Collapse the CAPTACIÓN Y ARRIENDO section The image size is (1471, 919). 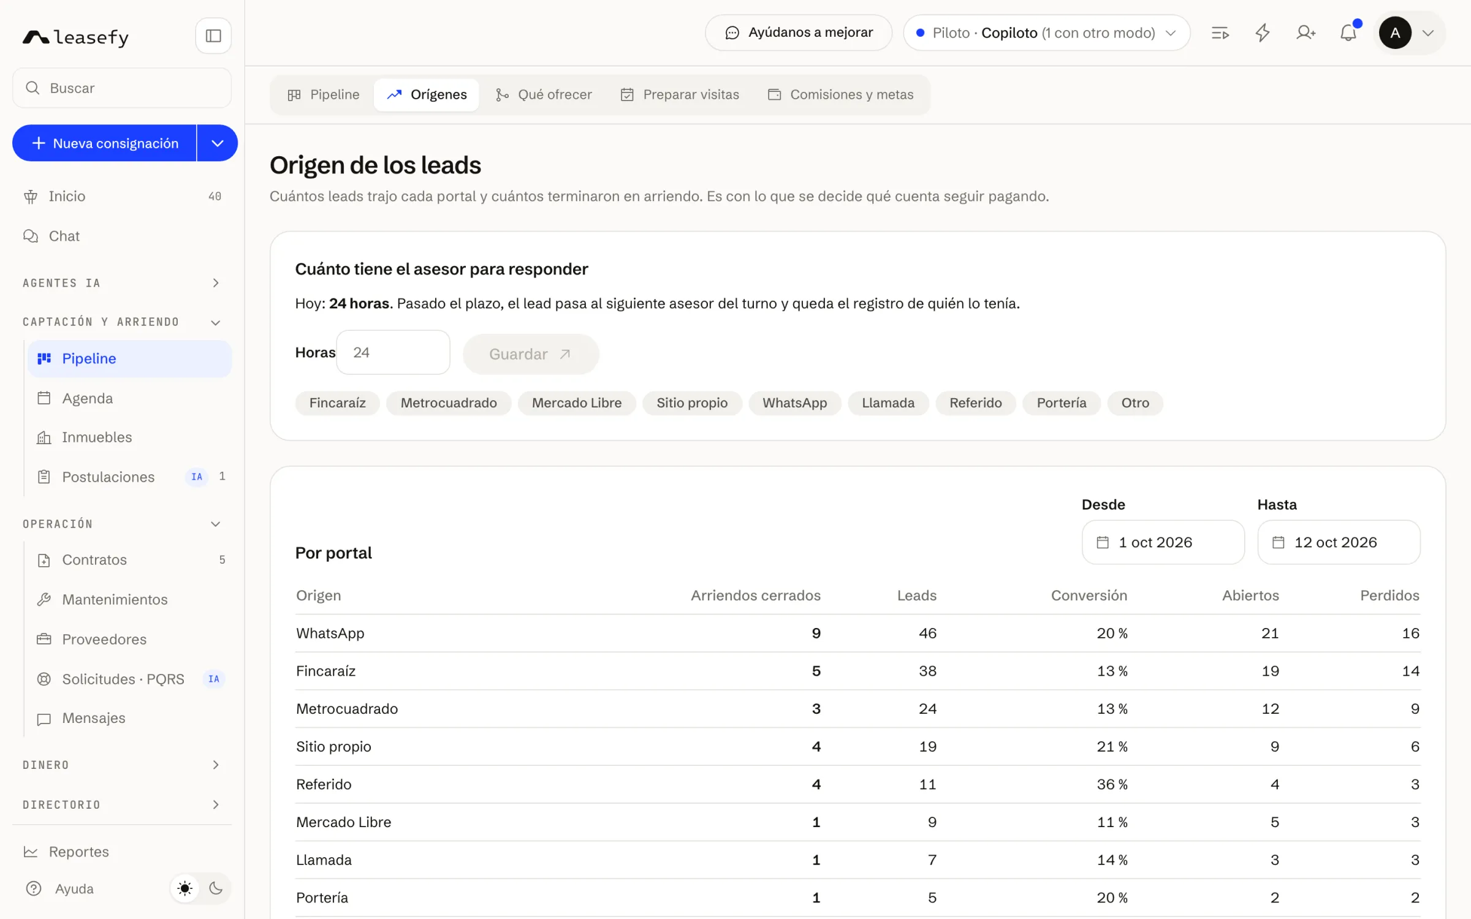click(x=122, y=322)
